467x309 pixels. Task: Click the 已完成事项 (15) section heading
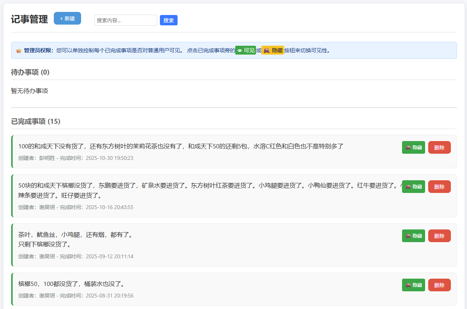coord(36,121)
